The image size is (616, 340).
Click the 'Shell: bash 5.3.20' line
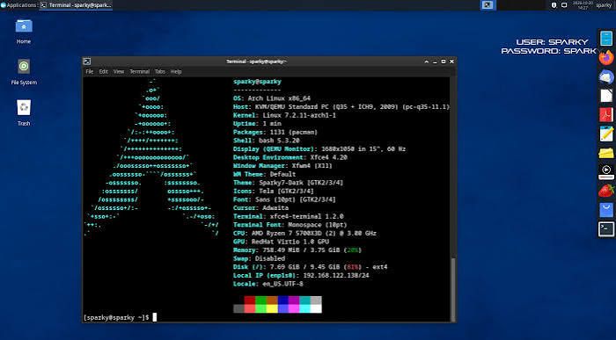click(267, 141)
